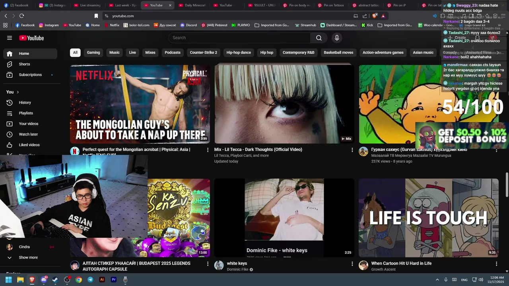
Task: Open Steam from the taskbar
Action: tap(55, 280)
